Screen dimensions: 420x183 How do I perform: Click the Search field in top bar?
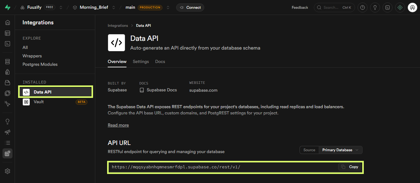coord(334,7)
